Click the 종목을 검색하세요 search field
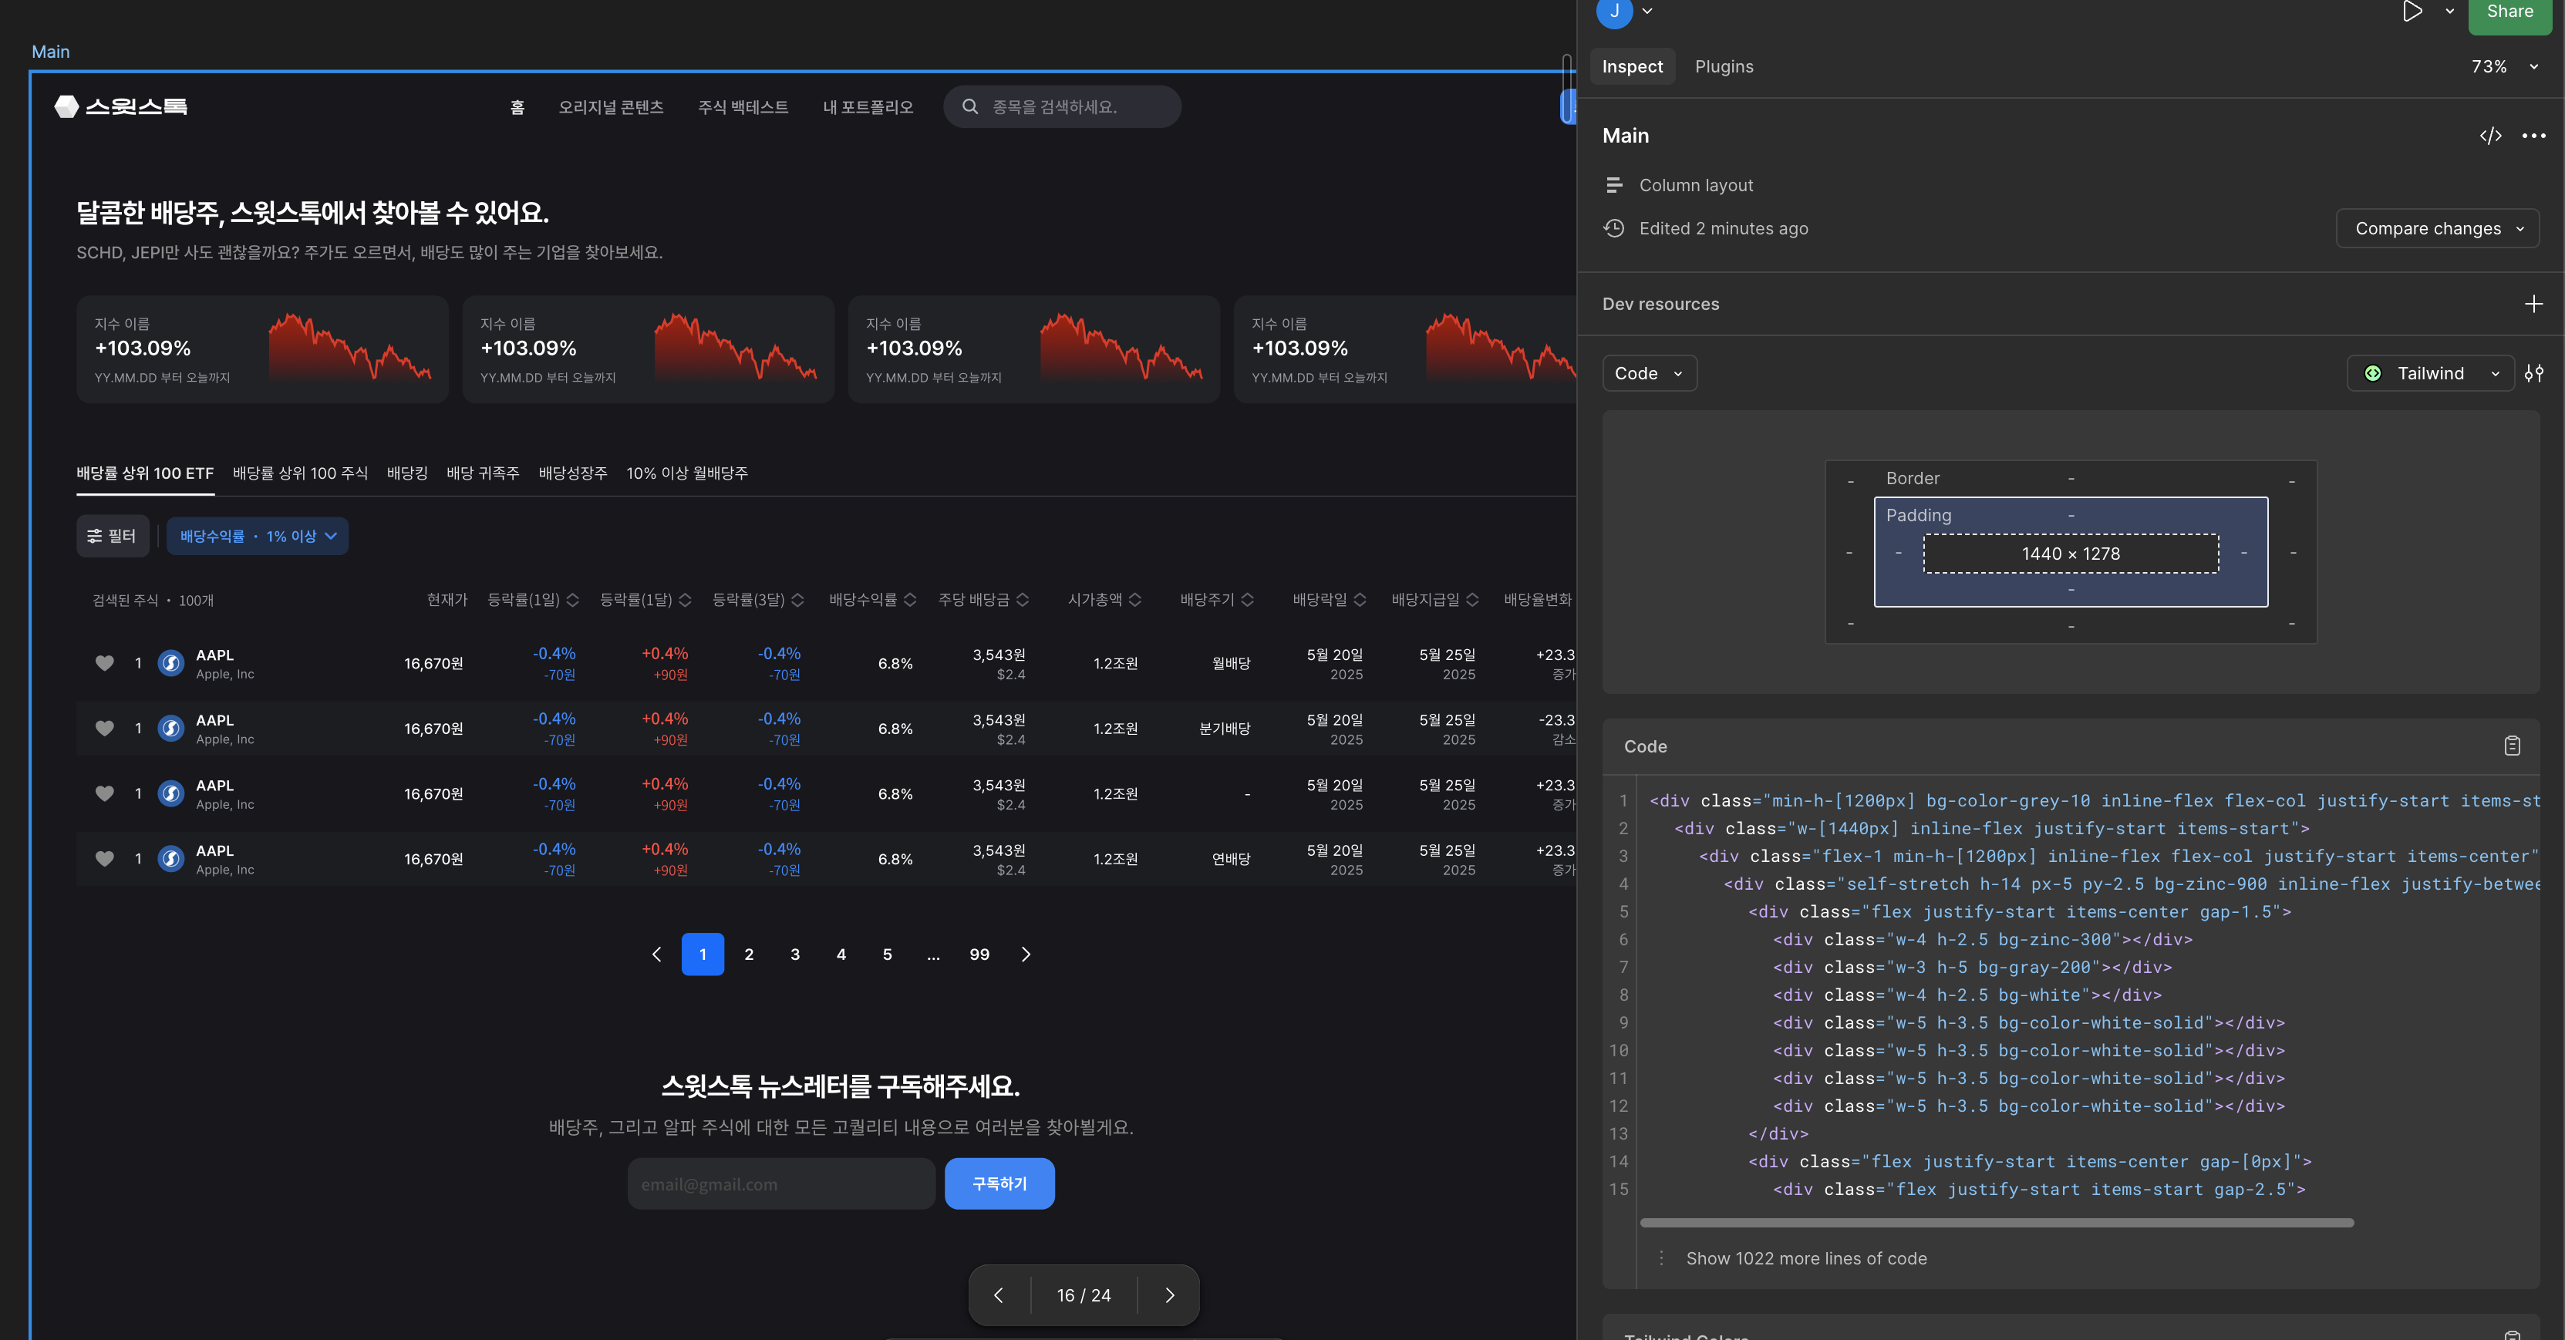This screenshot has width=2565, height=1340. 1063,106
